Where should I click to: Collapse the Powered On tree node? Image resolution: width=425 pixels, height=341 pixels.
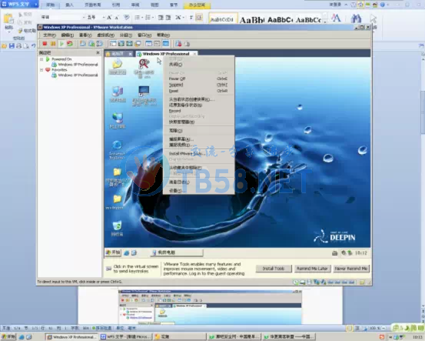click(42, 59)
